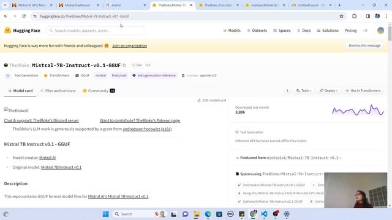This screenshot has height=220, width=392.
Task: Dismiss the organization banner message
Action: point(364,46)
